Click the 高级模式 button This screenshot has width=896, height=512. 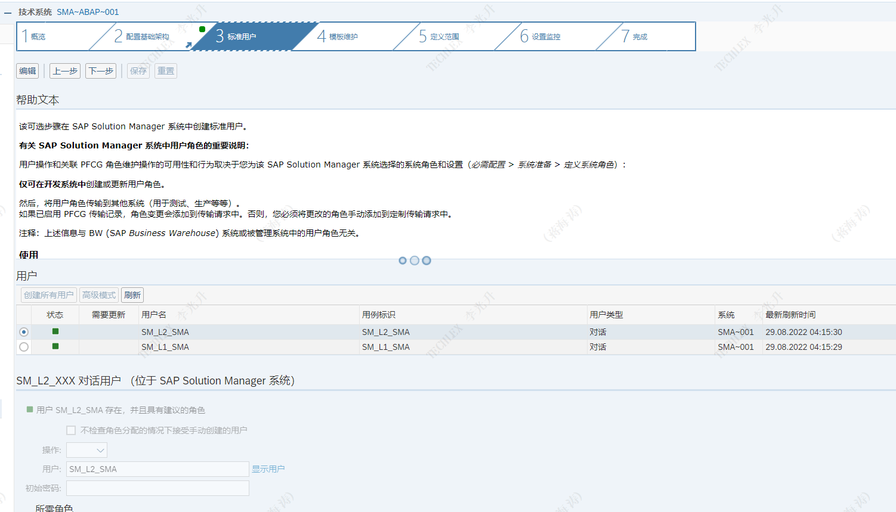coord(99,295)
